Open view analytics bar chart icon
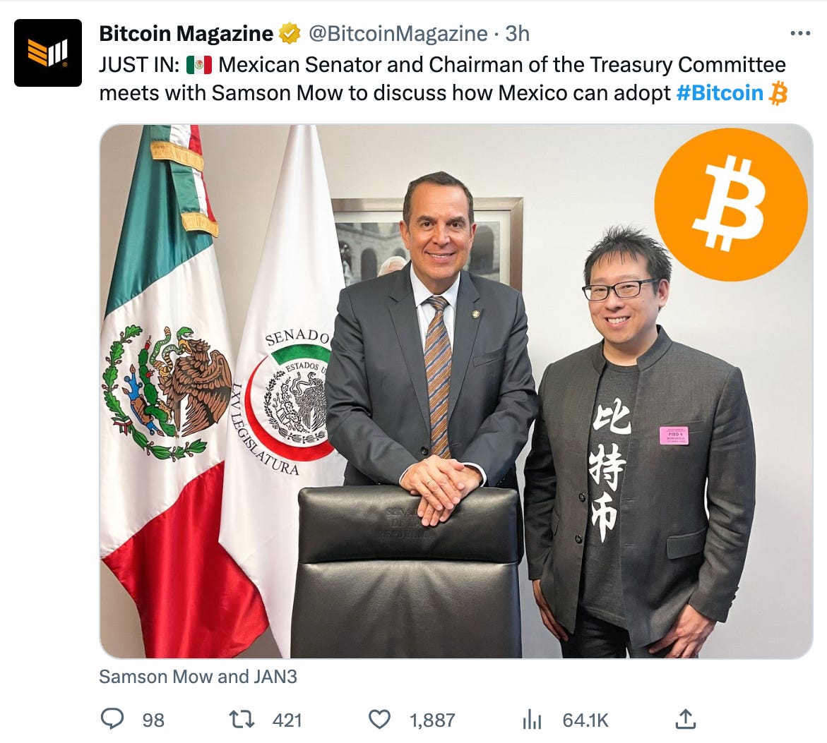The image size is (827, 743). tap(532, 719)
